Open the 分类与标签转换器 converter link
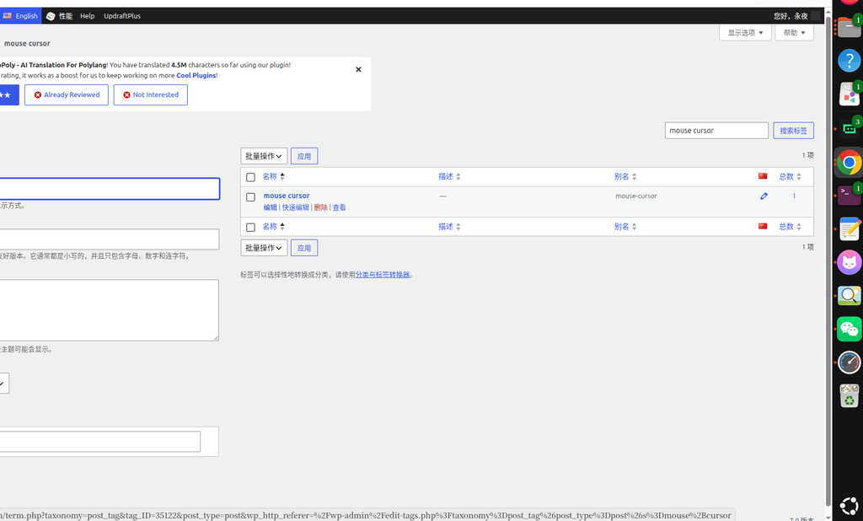This screenshot has height=521, width=863. tap(383, 275)
